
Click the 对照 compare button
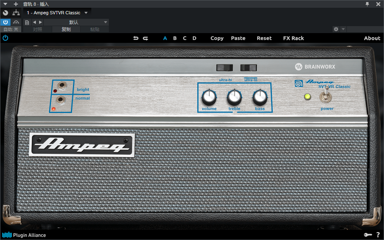click(x=38, y=29)
